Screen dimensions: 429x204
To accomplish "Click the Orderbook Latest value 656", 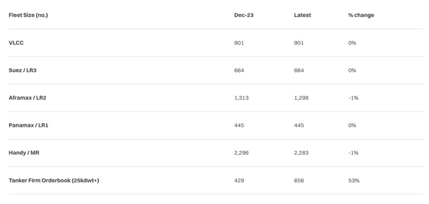I will 299,180.
